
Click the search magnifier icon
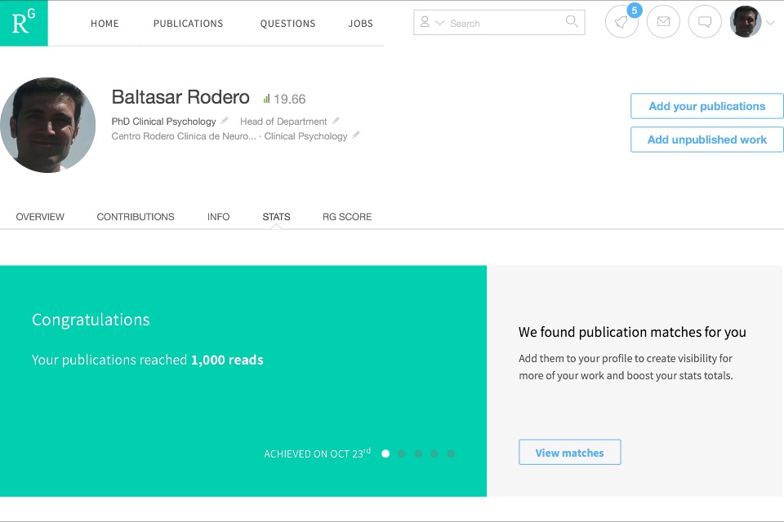click(x=572, y=22)
